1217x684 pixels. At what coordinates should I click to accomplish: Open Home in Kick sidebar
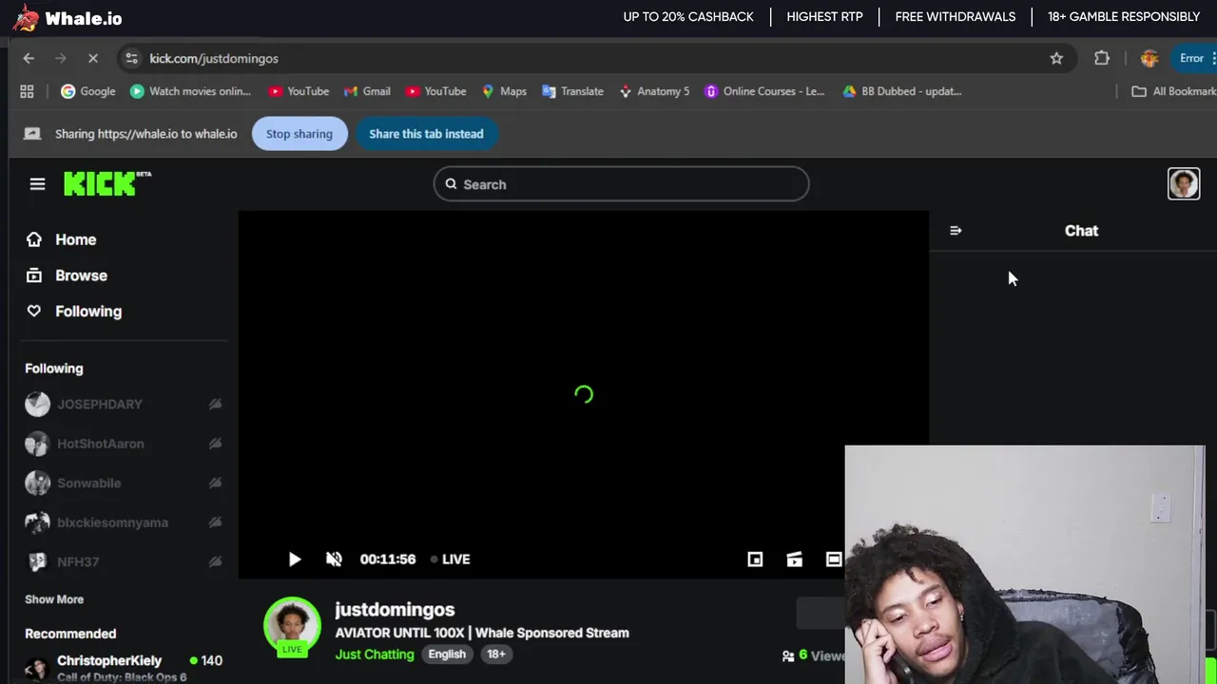tap(61, 239)
